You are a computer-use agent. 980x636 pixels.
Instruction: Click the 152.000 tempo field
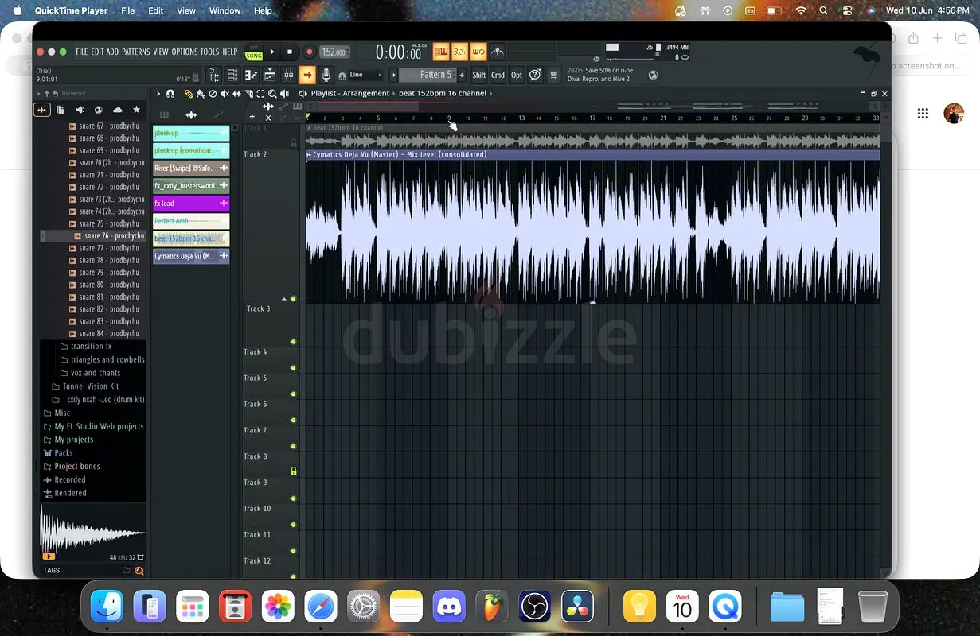[x=334, y=52]
